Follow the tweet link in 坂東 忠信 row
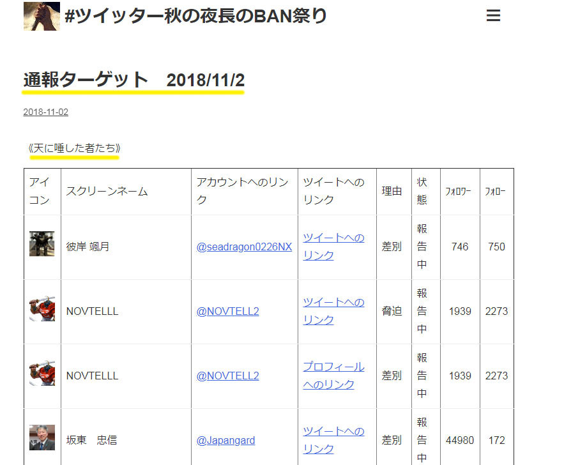 pyautogui.click(x=333, y=440)
